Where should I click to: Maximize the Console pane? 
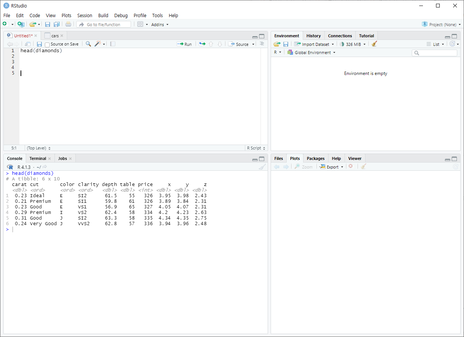[x=262, y=159]
